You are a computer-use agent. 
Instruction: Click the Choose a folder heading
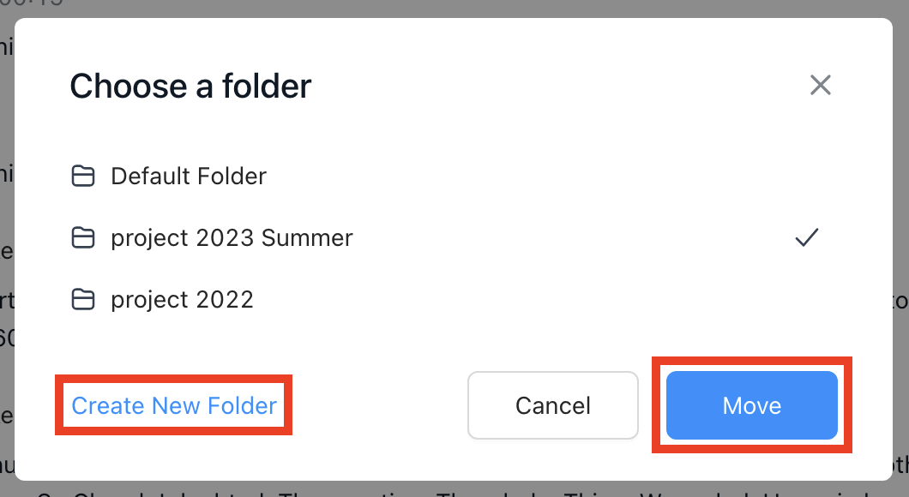click(x=190, y=87)
